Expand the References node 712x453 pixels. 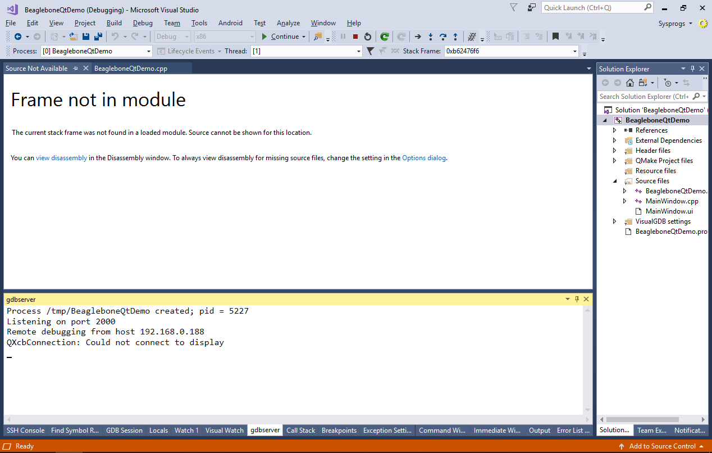pos(615,130)
